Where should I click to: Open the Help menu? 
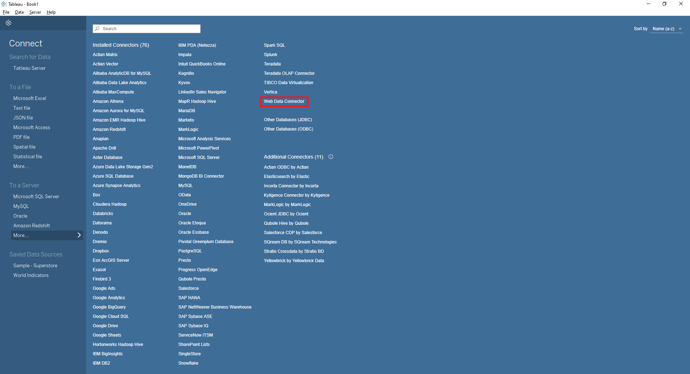[x=51, y=12]
